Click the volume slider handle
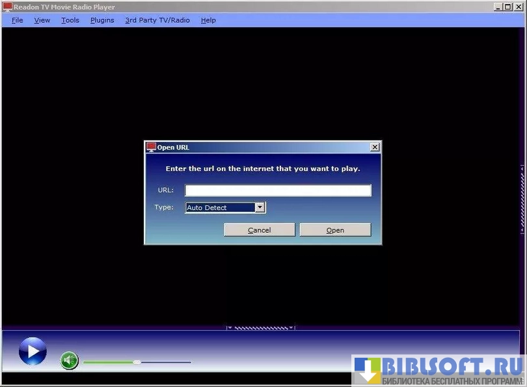Viewport: 527px width, 387px height. (137, 362)
